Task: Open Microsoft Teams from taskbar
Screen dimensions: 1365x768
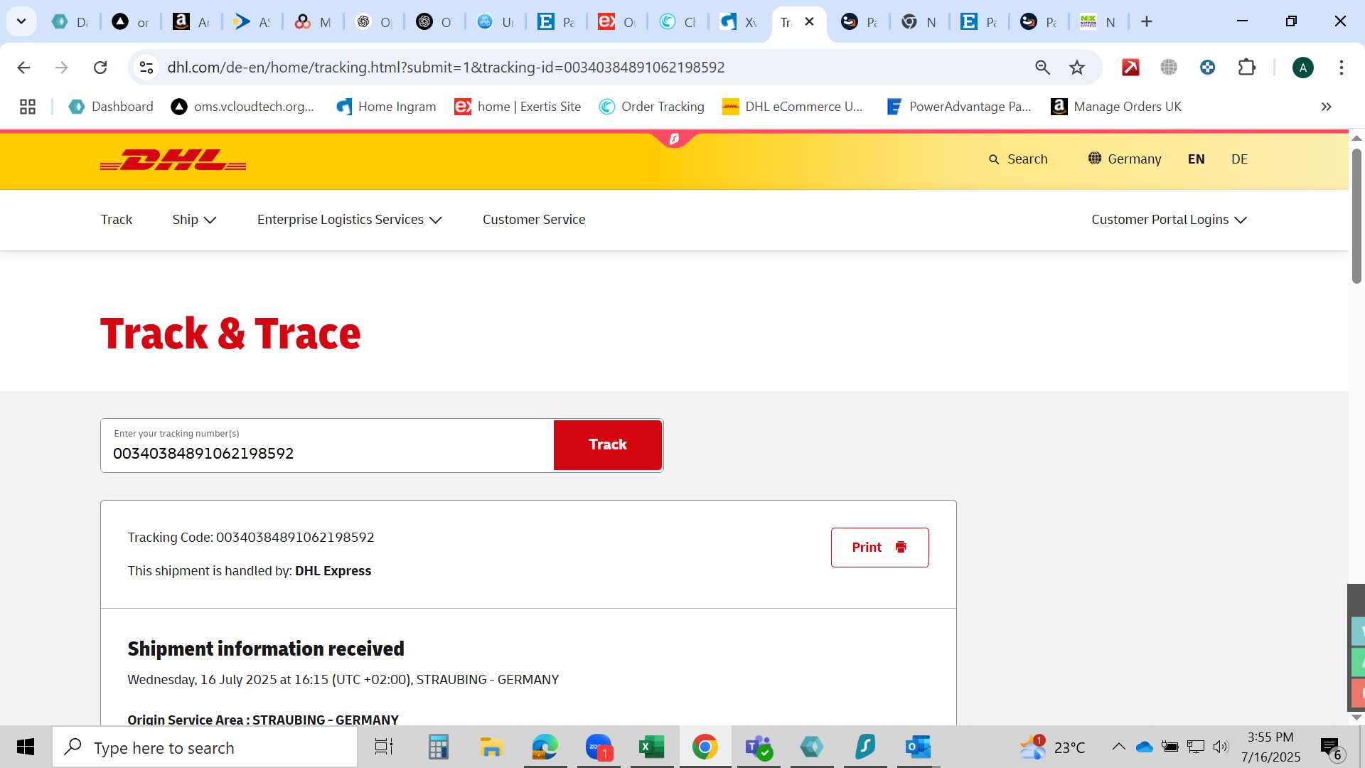Action: 758,747
